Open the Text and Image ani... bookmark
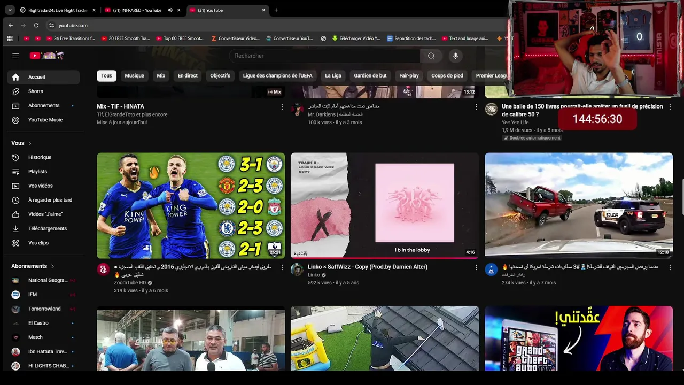The height and width of the screenshot is (385, 684). (x=464, y=38)
